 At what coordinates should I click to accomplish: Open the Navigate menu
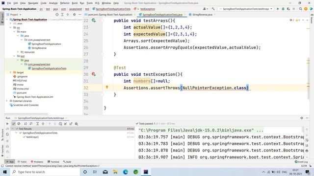pyautogui.click(x=33, y=3)
